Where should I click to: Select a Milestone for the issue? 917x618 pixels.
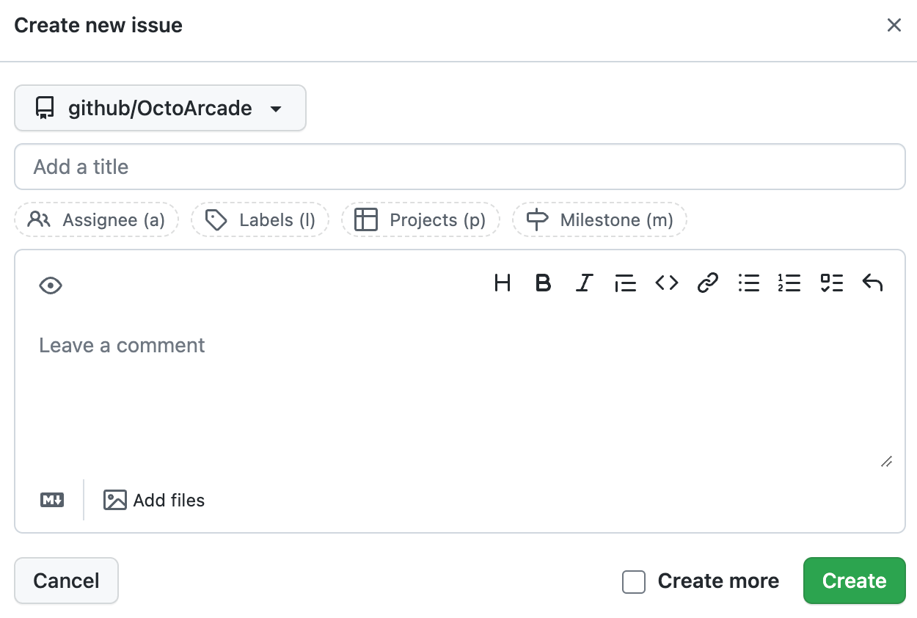pyautogui.click(x=599, y=219)
